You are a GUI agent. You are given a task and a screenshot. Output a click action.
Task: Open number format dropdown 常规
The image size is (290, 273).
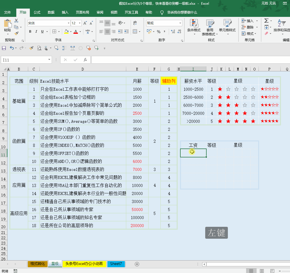[x=180, y=23]
